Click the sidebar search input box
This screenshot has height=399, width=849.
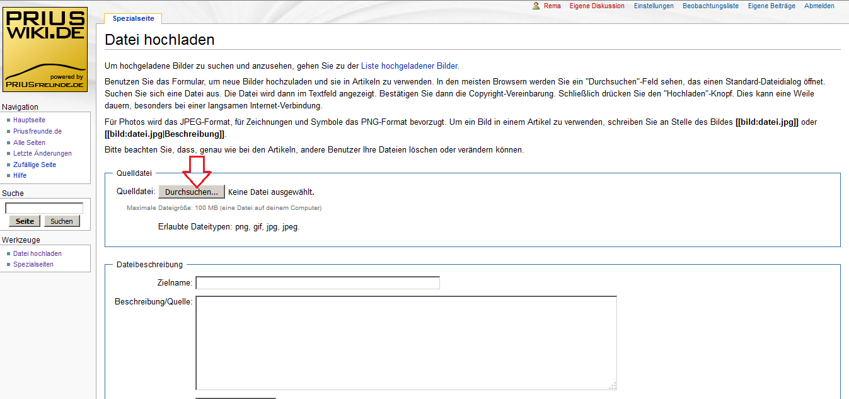(44, 208)
